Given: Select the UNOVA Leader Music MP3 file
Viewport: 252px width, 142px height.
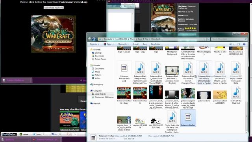Looking at the screenshot, I should tap(220, 73).
